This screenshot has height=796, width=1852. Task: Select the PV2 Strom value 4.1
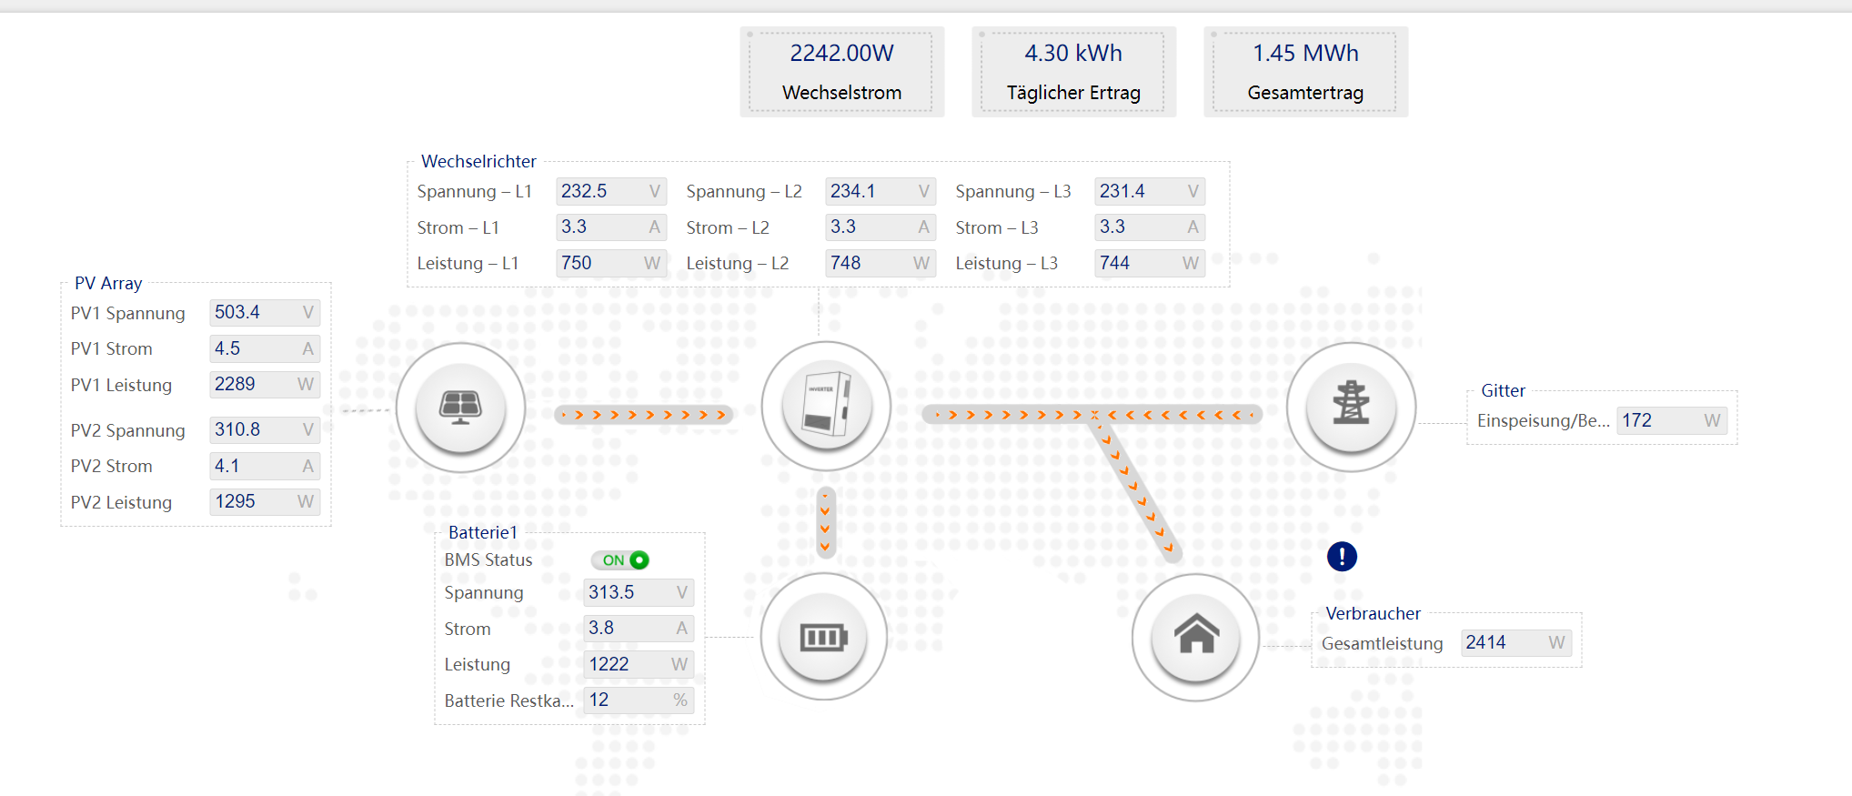pos(265,466)
